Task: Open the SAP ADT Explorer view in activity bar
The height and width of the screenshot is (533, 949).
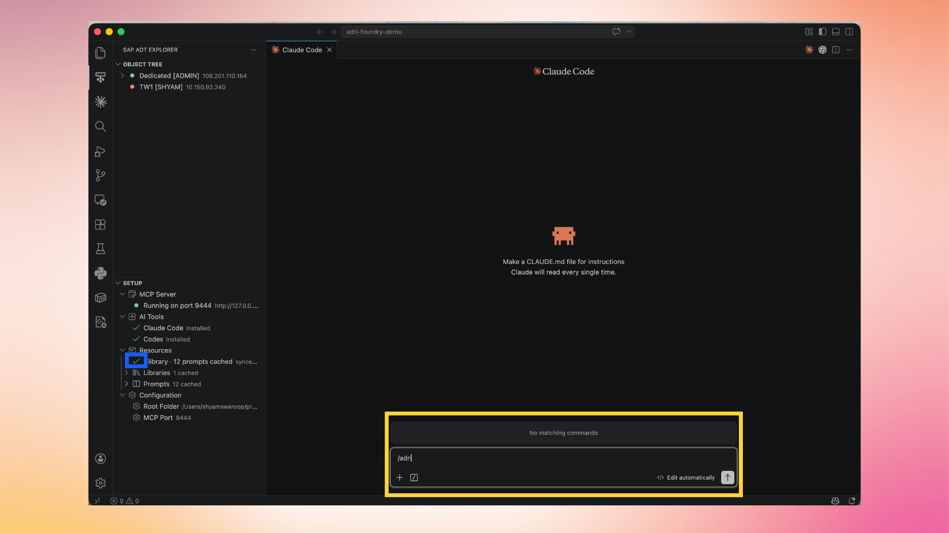Action: point(100,77)
